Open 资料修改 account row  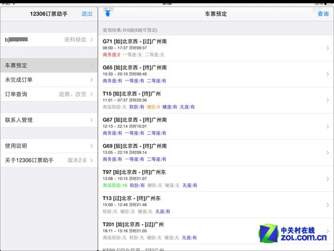[x=49, y=39]
